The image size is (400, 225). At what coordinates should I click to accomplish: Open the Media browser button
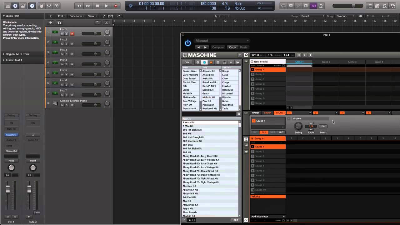click(392, 6)
